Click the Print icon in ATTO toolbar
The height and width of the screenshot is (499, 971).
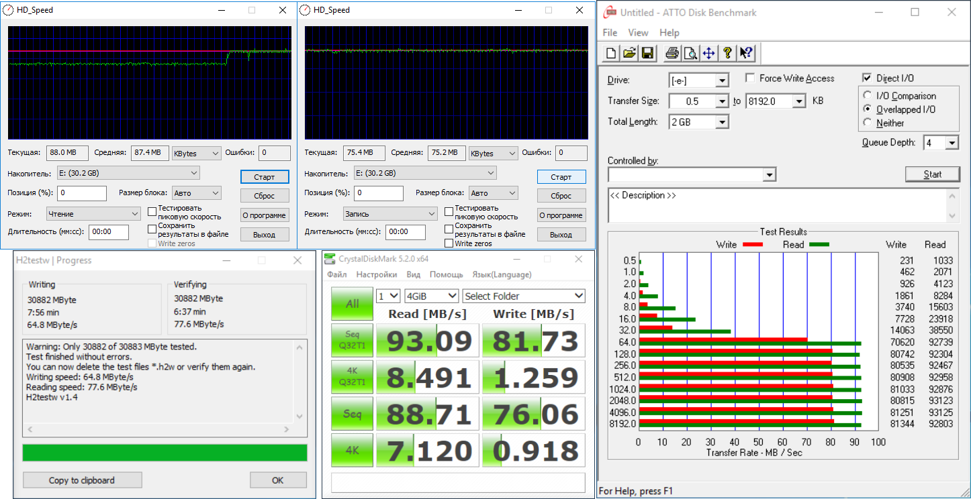coord(672,53)
